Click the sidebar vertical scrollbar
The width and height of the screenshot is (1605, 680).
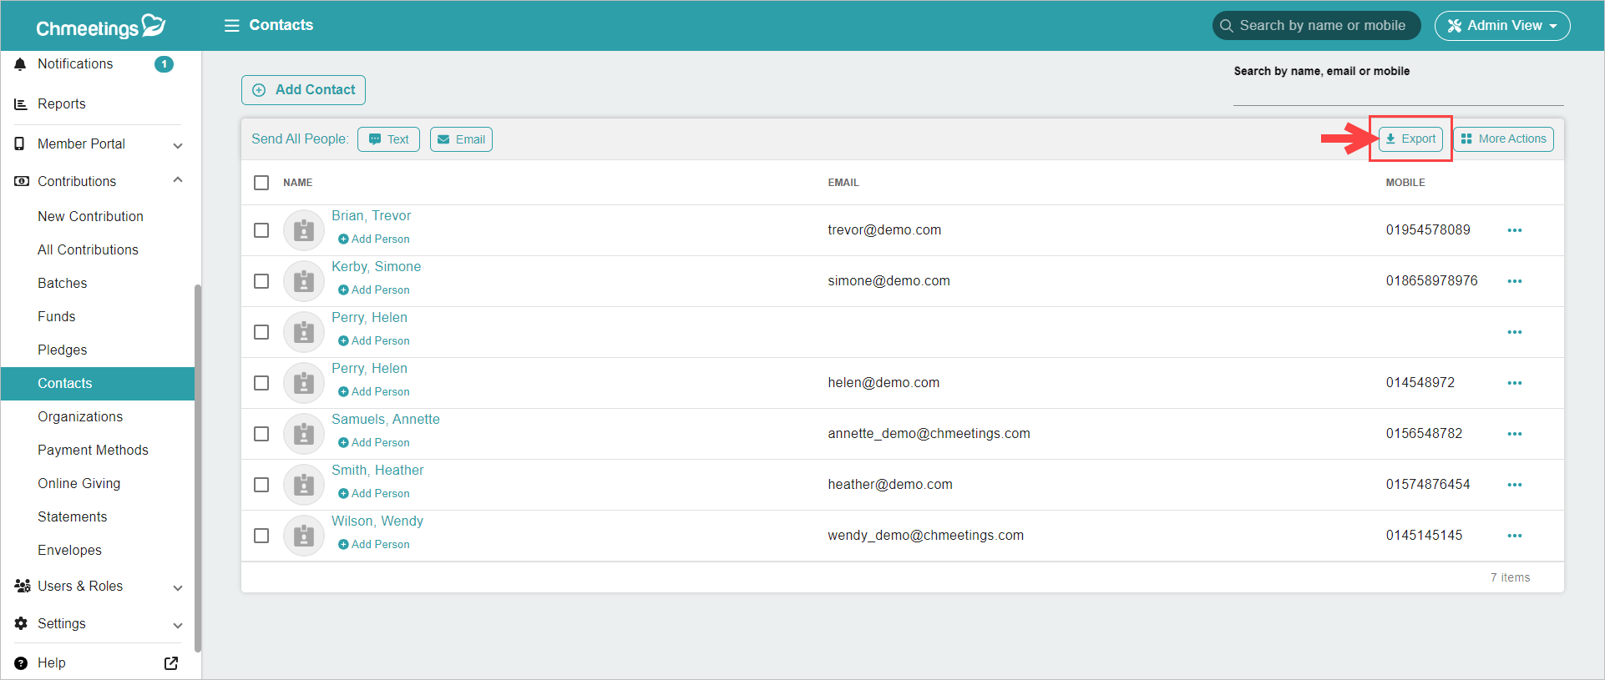point(198,467)
